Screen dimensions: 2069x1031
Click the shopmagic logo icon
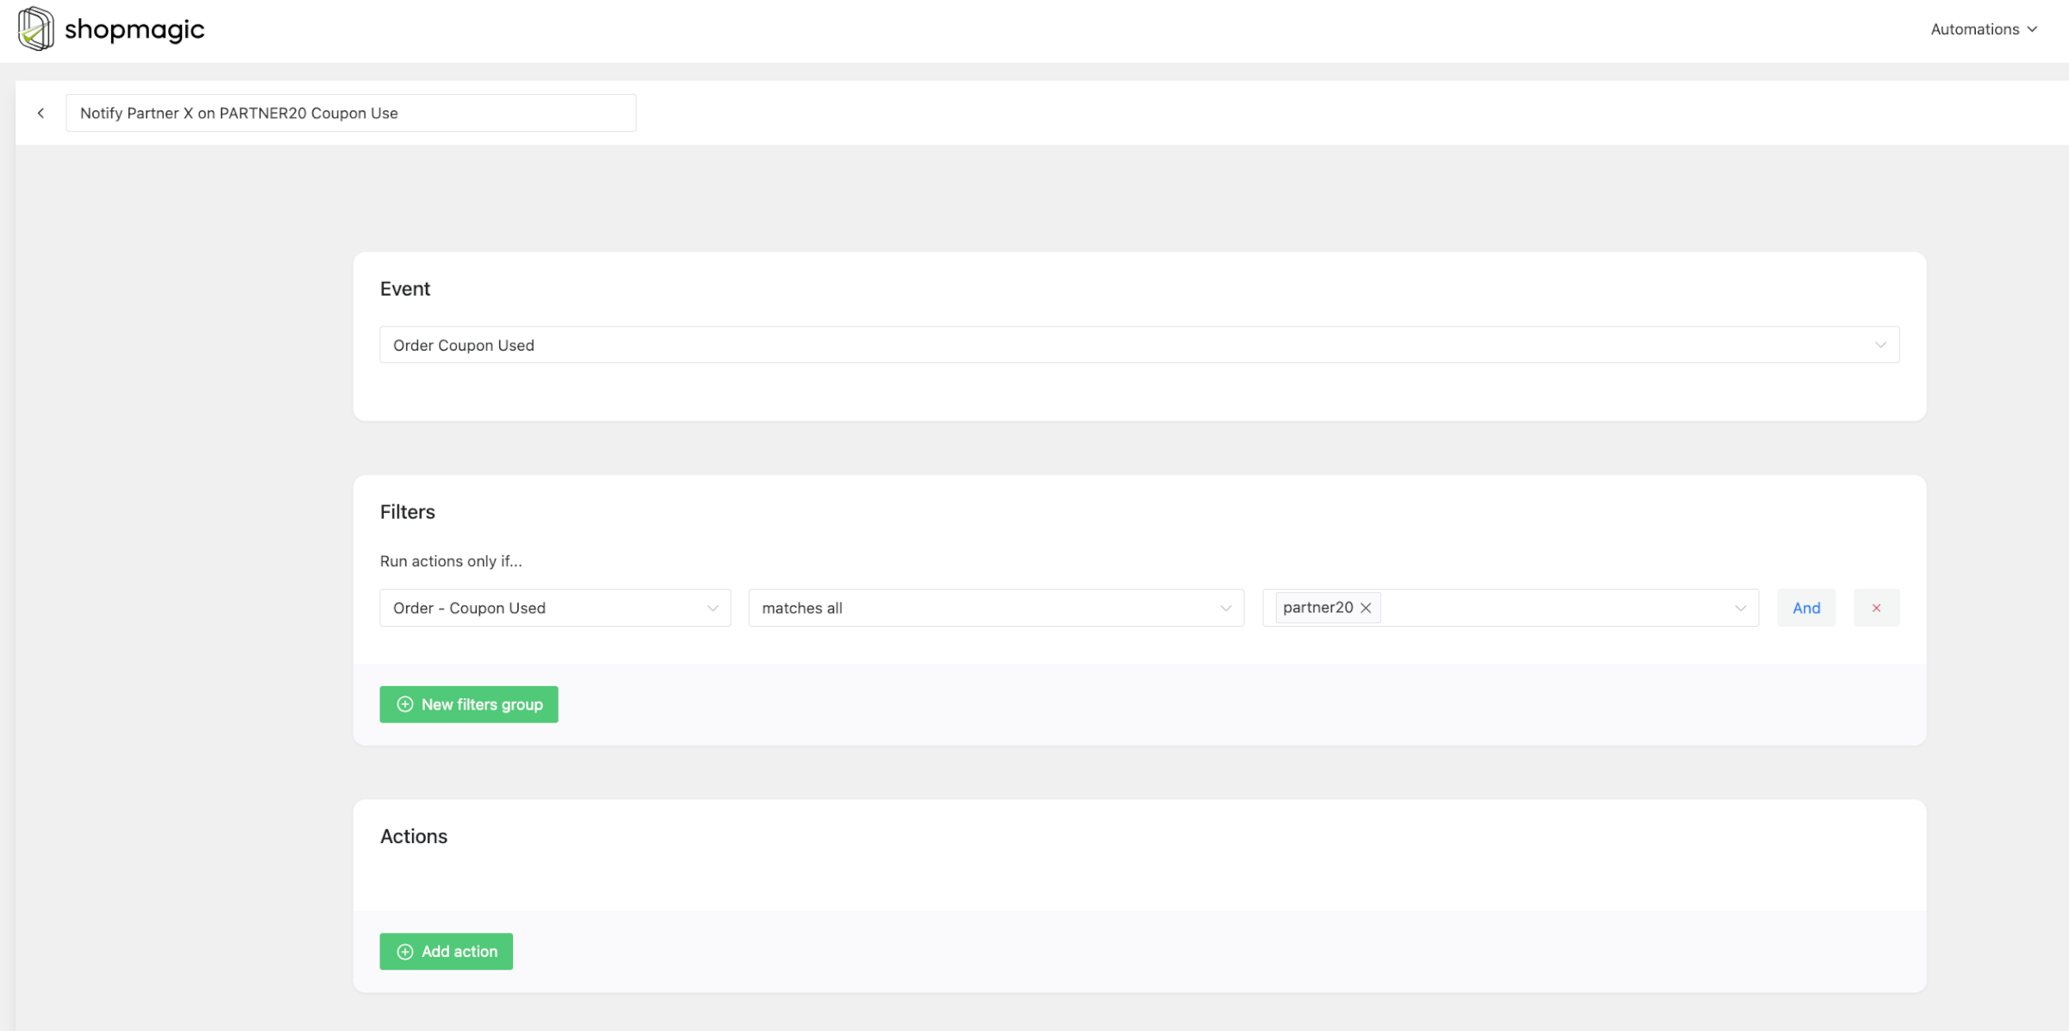pos(34,28)
